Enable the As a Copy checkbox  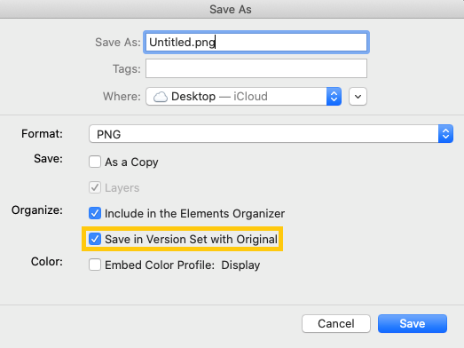point(95,162)
